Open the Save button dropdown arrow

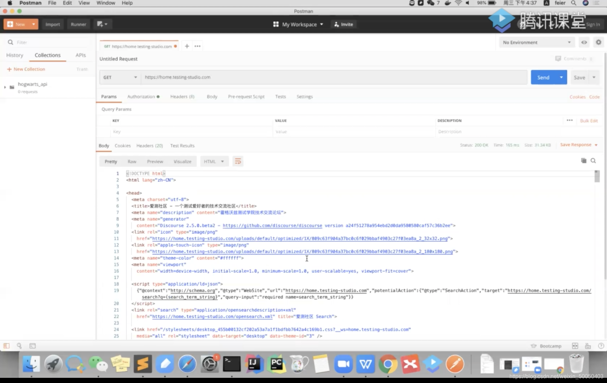594,77
